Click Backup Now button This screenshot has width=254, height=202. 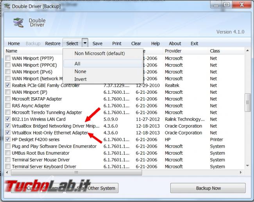pyautogui.click(x=208, y=188)
